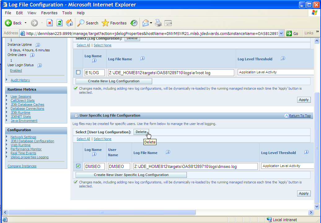The image size is (321, 223).
Task: Open the Edit menu
Action: point(20,13)
